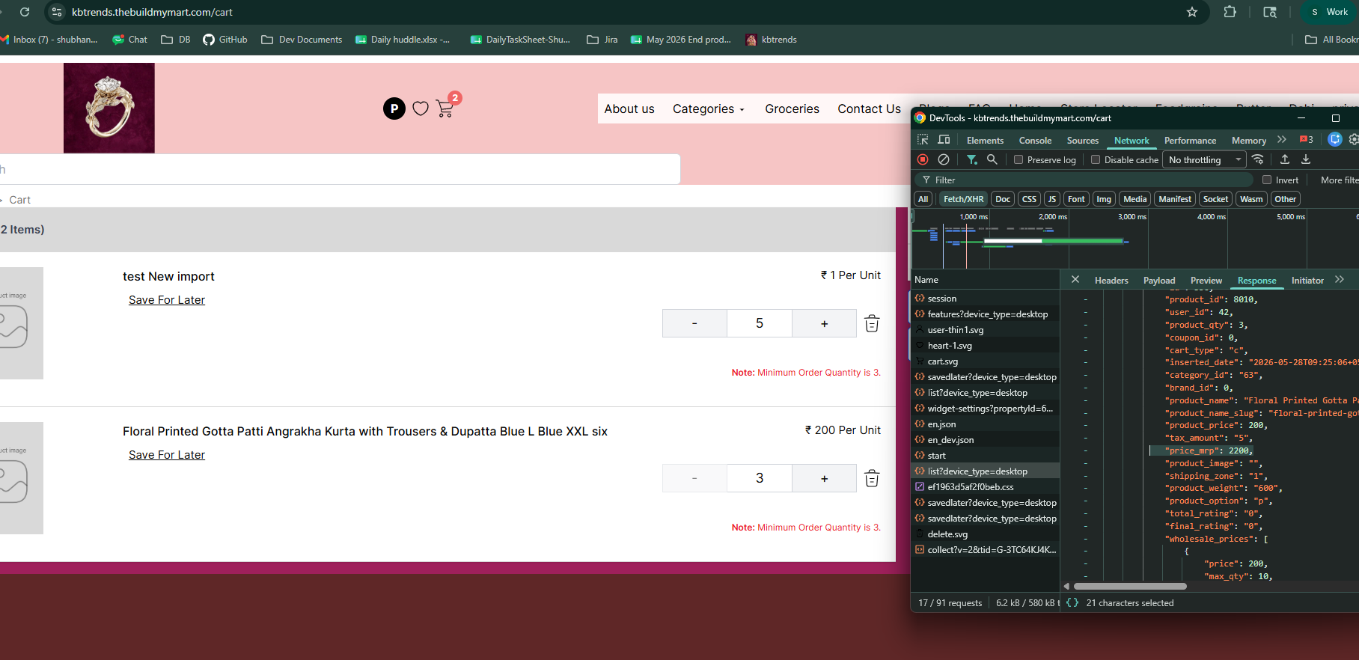The height and width of the screenshot is (660, 1359).
Task: Toggle the network filter funnel icon
Action: click(971, 159)
